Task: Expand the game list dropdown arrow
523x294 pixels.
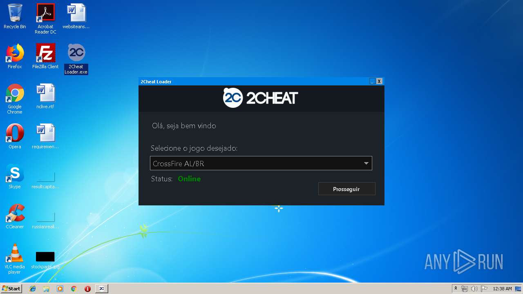Action: click(366, 163)
